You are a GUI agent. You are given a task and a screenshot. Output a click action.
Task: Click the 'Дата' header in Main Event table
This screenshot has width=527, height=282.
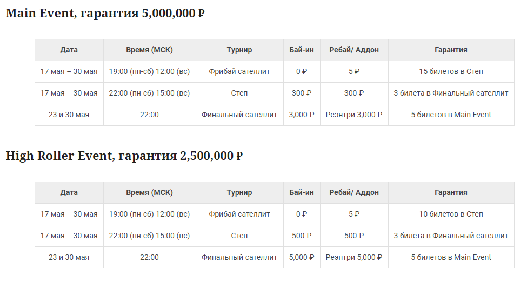tap(69, 50)
